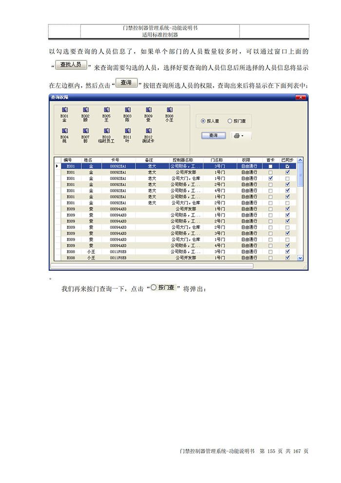This screenshot has height=483, width=341.
Task: Click the 查询权限 dialog title bar text
Action: click(59, 98)
